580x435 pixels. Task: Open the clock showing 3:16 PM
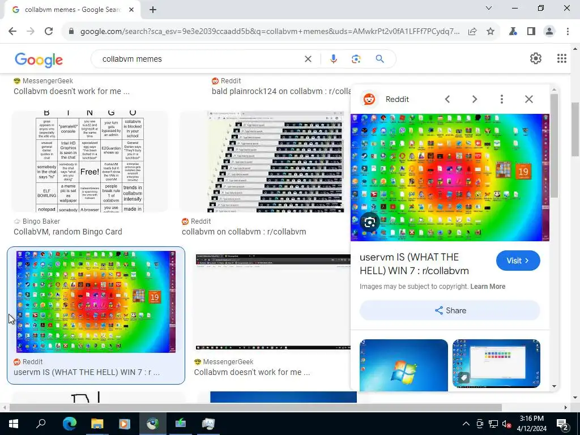coord(531,424)
